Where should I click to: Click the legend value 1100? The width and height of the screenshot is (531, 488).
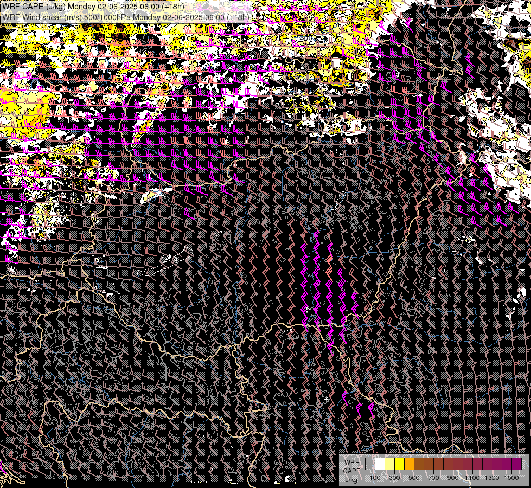pyautogui.click(x=472, y=478)
